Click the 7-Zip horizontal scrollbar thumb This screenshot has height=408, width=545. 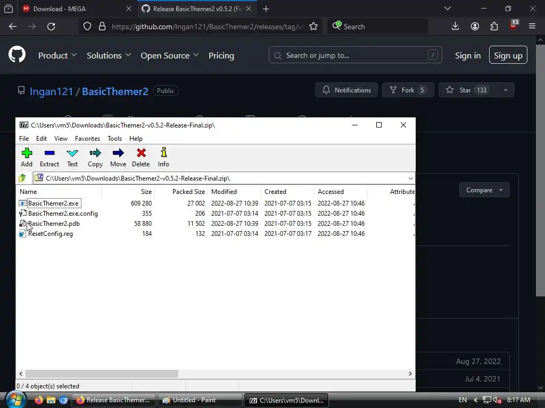click(x=102, y=373)
